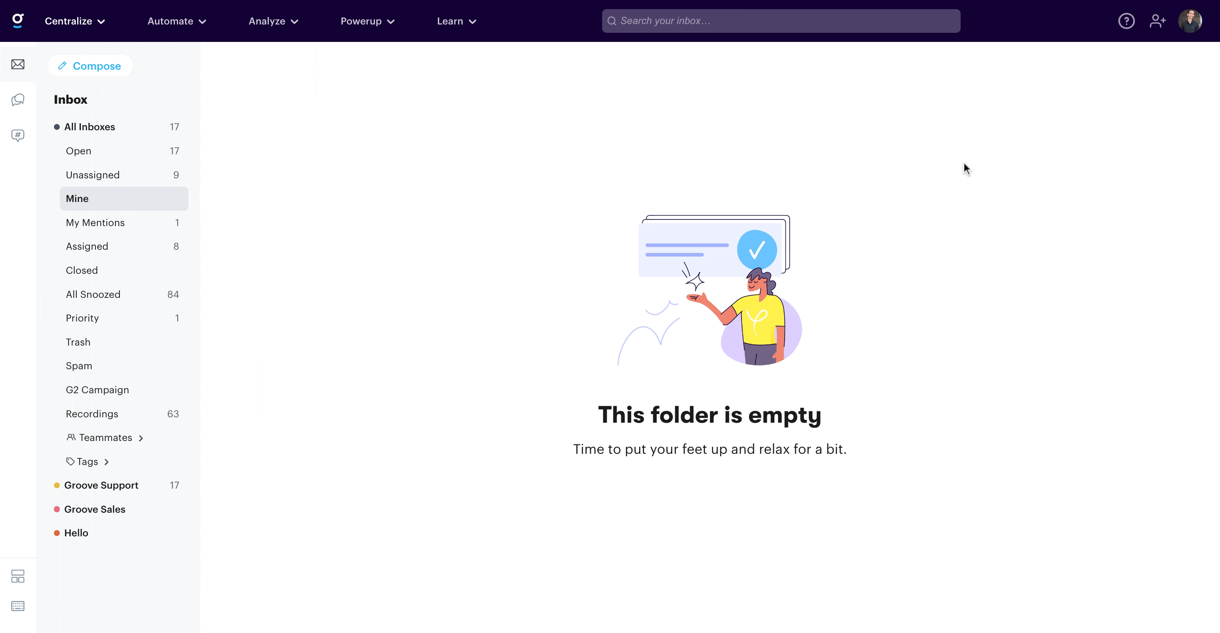Expand the Automate dropdown menu
The image size is (1220, 633).
pyautogui.click(x=177, y=21)
